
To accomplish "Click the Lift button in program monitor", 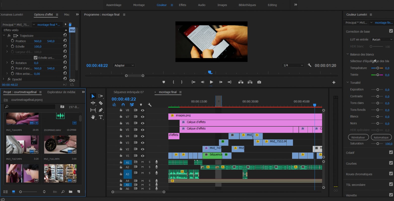I will pyautogui.click(x=241, y=82).
